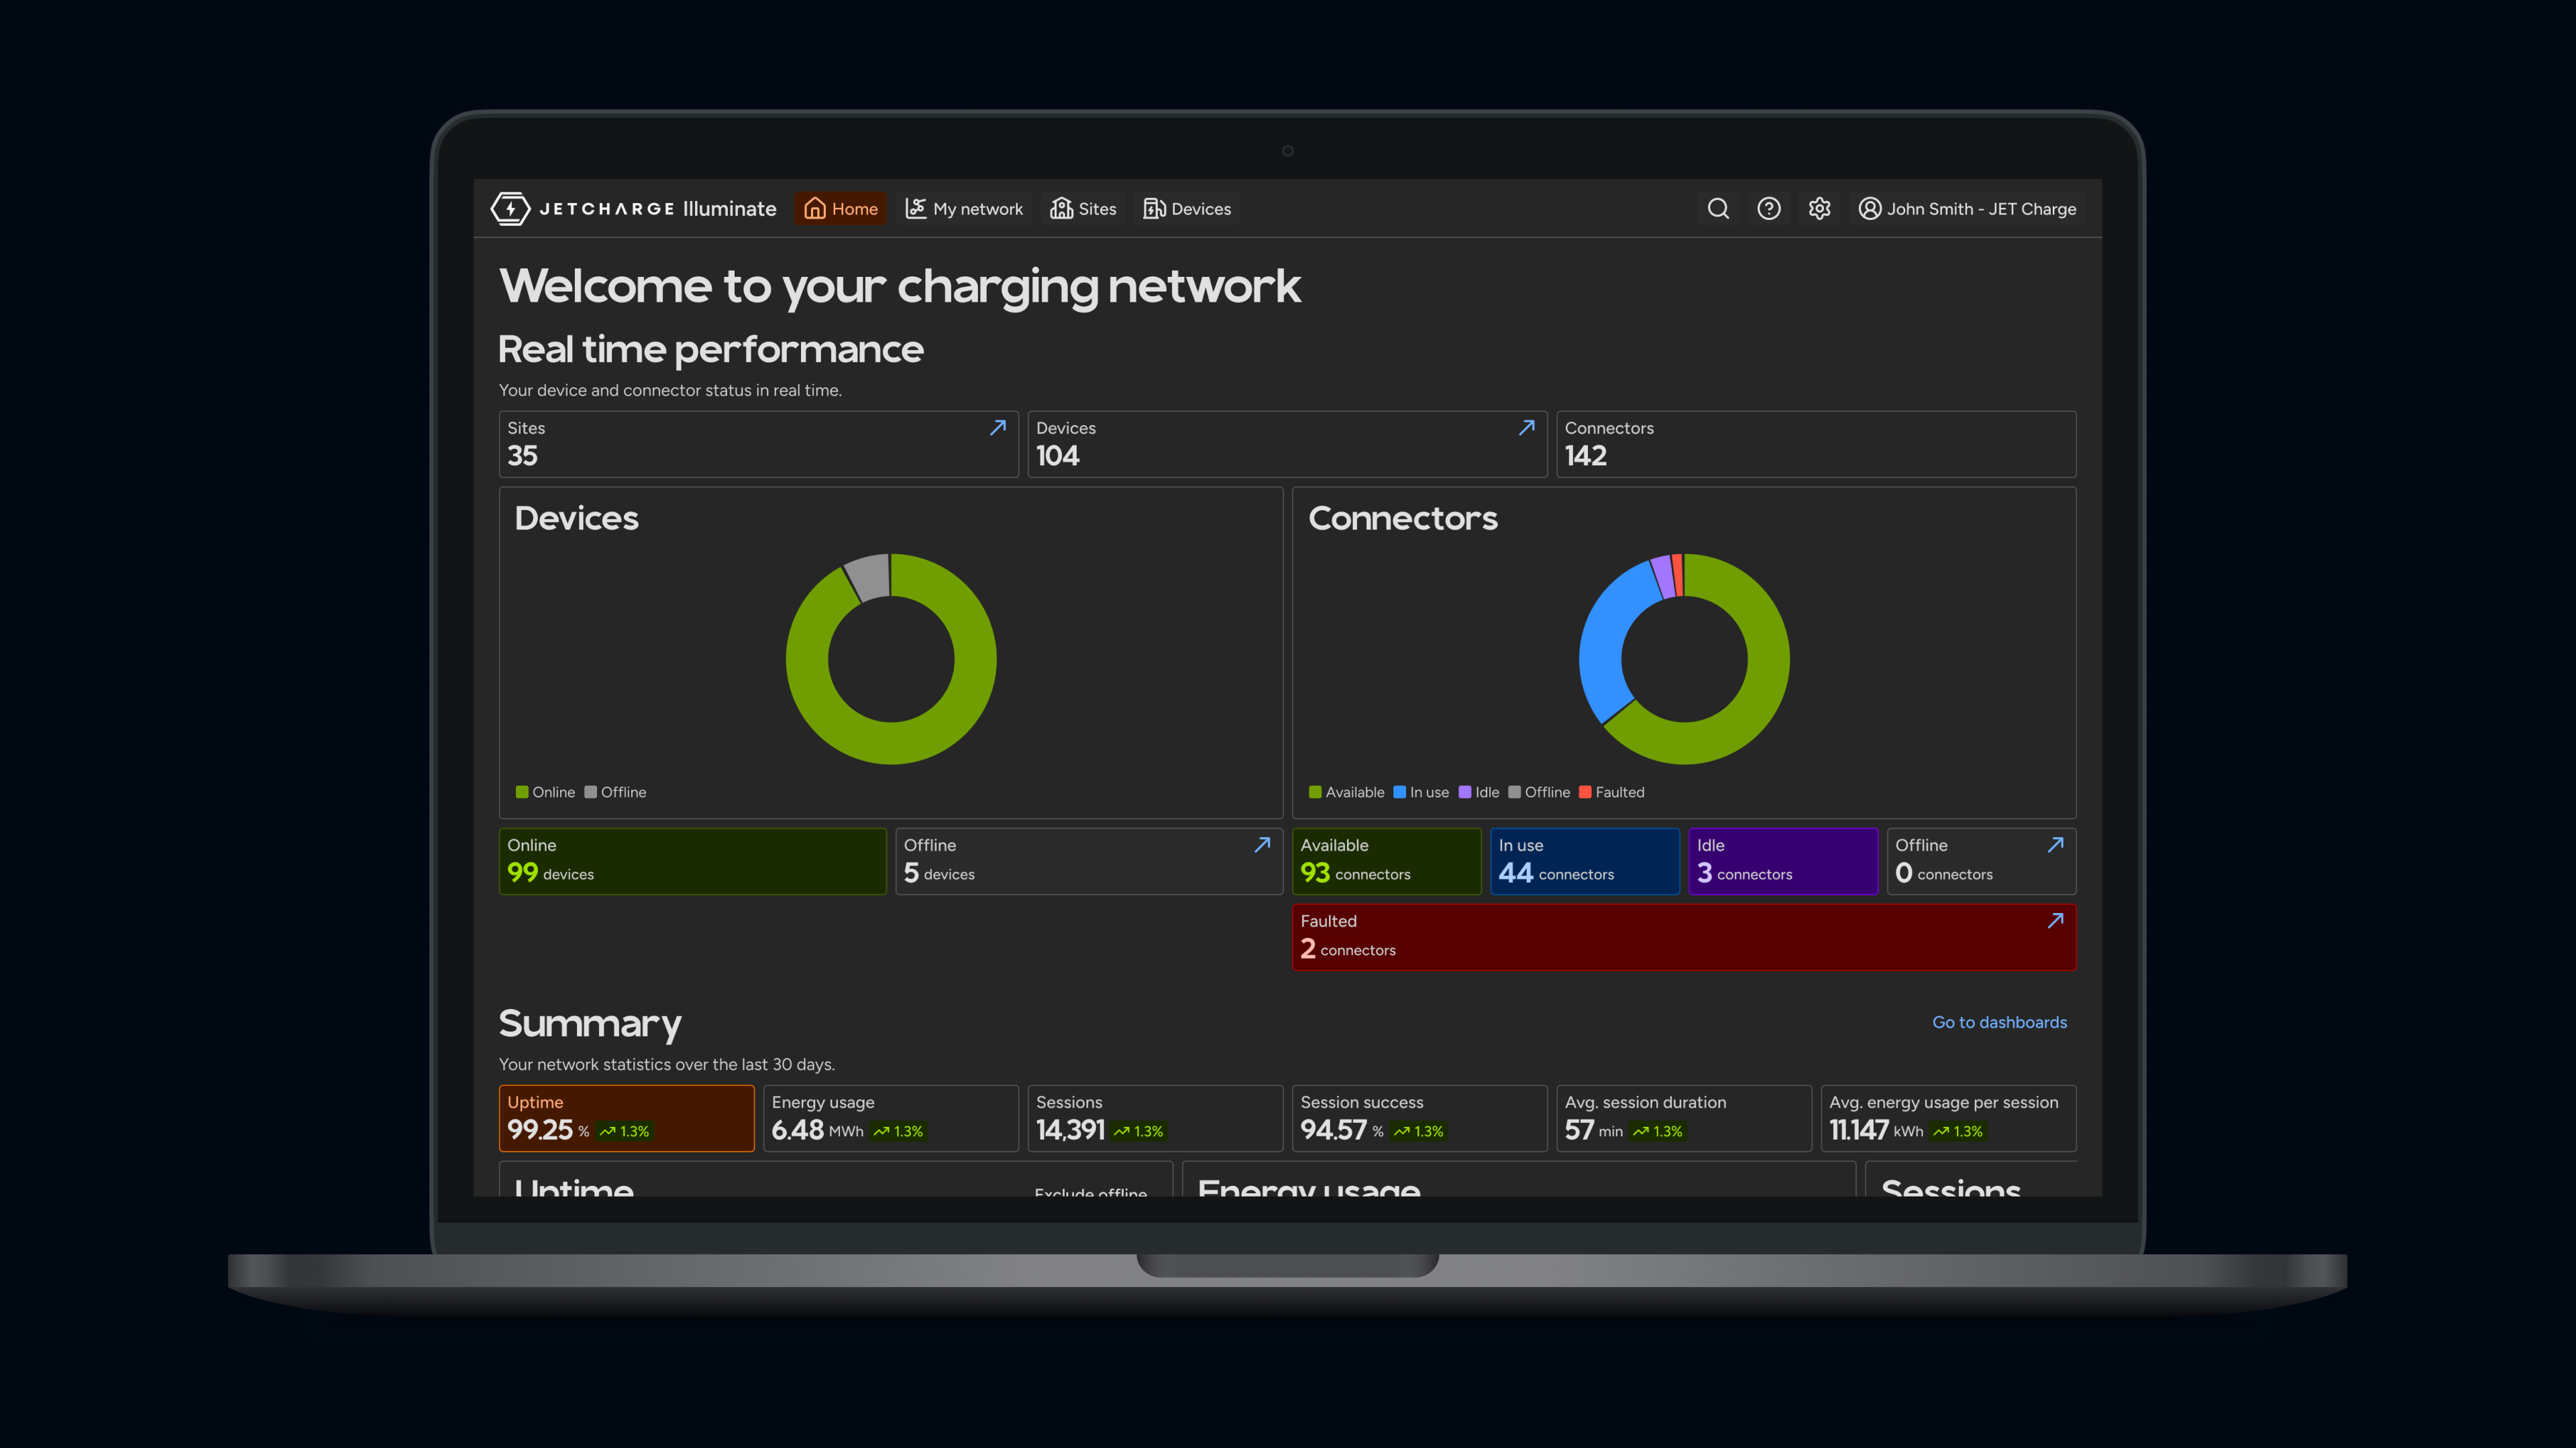Open Offline devices arrow link

1263,845
